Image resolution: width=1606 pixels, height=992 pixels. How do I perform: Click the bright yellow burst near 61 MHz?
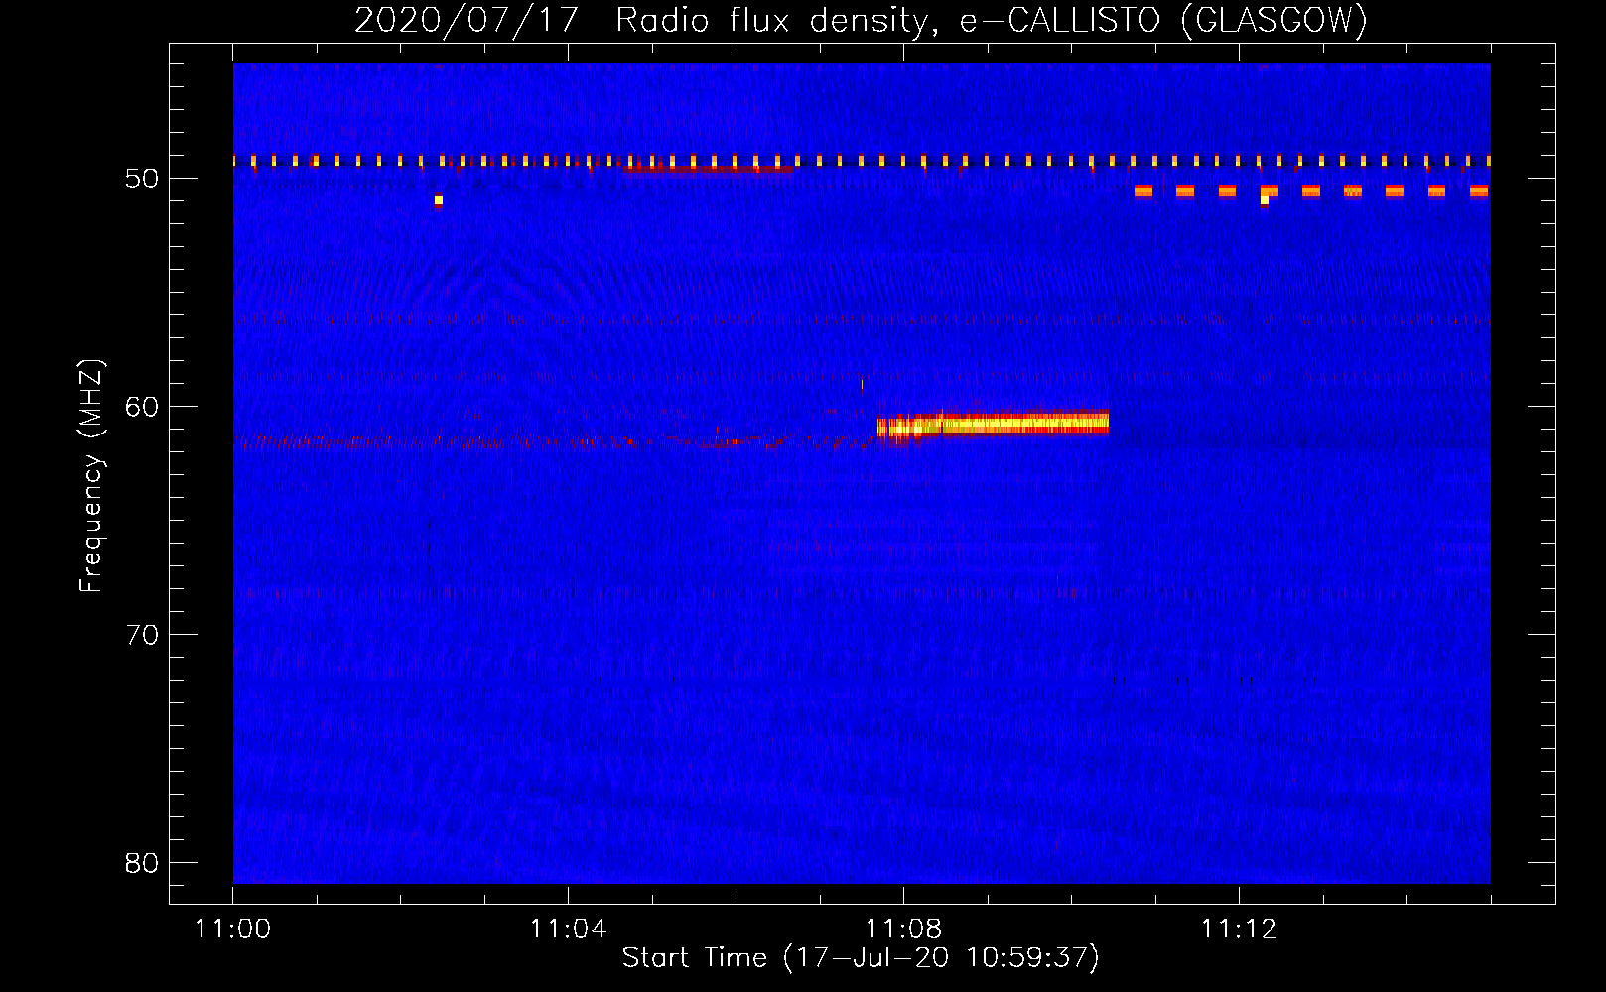coord(993,425)
